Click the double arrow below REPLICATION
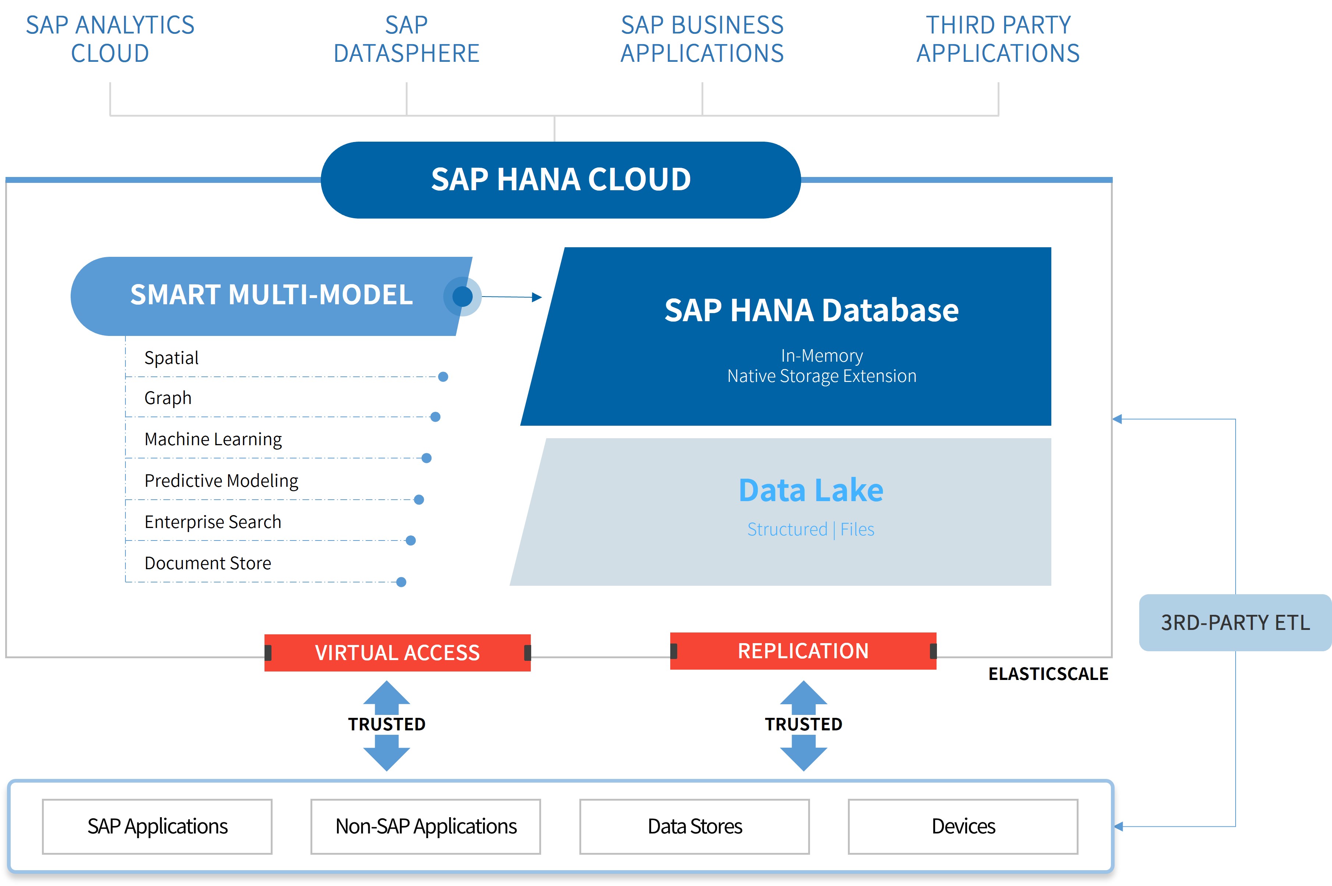Viewport: 1332px width, 886px height. pyautogui.click(x=803, y=726)
